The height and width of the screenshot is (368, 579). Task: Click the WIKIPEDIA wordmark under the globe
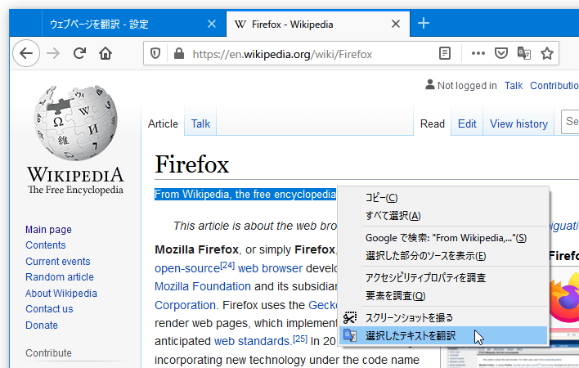click(75, 174)
